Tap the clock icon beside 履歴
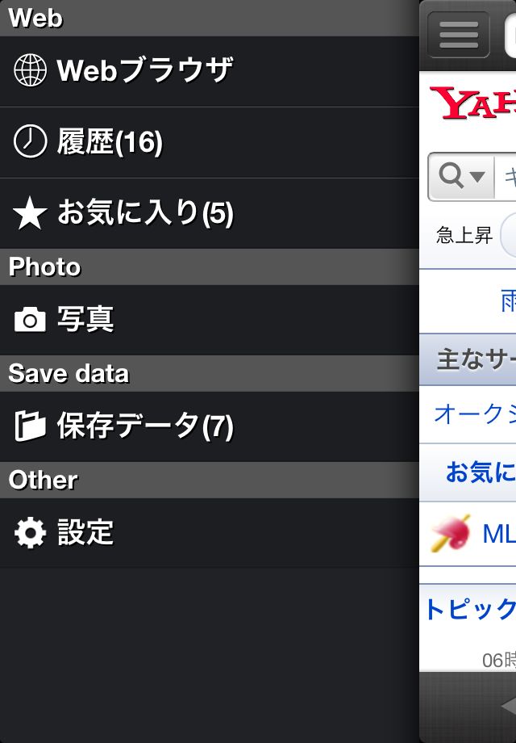This screenshot has height=743, width=516. tap(31, 141)
